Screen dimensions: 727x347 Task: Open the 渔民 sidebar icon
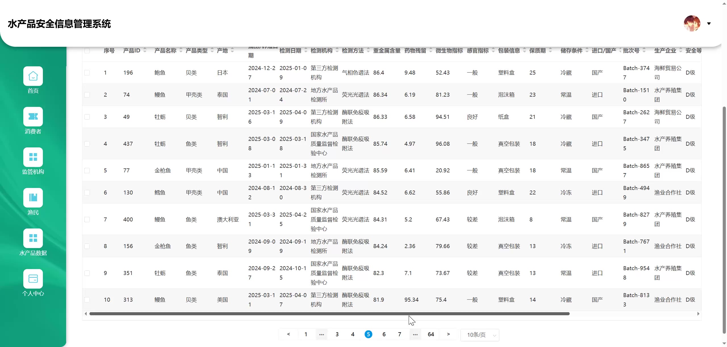[x=33, y=198]
